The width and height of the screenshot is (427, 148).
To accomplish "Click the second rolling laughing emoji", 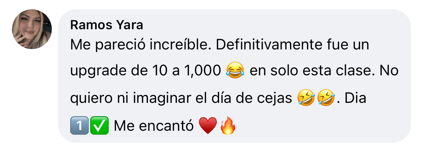I will pos(325,99).
